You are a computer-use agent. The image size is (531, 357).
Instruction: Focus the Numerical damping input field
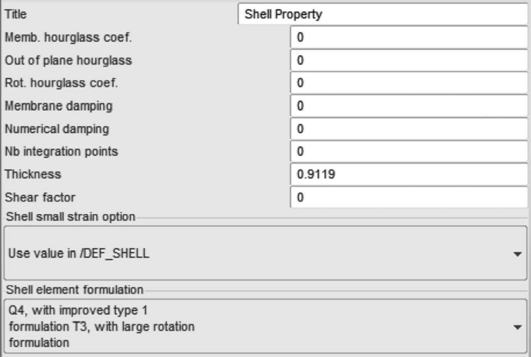tap(408, 129)
